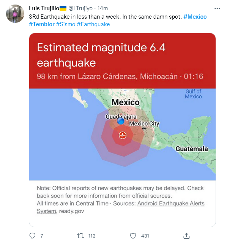Open the @LTrujiyo handle
Image resolution: width=227 pixels, height=244 pixels.
(80, 8)
